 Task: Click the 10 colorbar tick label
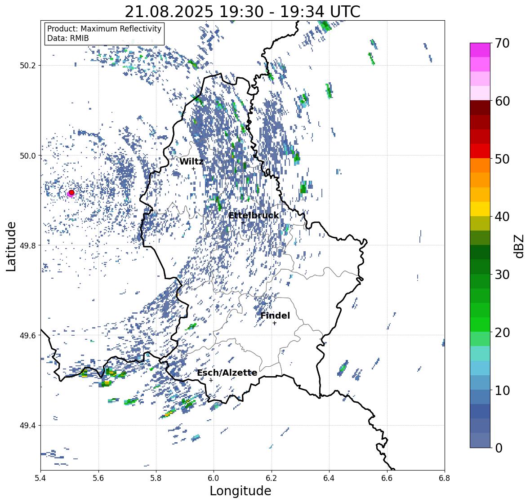pyautogui.click(x=502, y=390)
